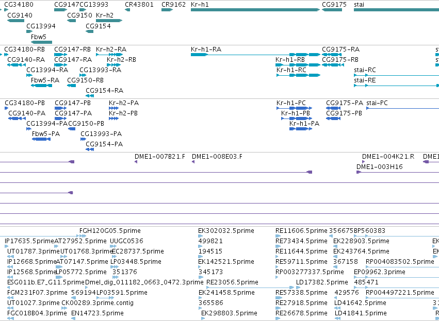Click the DME1-004K21.R clone label
Image resolution: width=439 pixels, height=321 pixels.
click(388, 157)
